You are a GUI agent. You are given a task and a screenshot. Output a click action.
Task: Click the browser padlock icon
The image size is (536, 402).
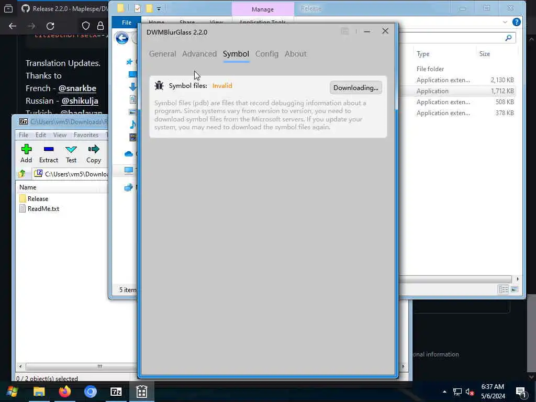pos(100,26)
